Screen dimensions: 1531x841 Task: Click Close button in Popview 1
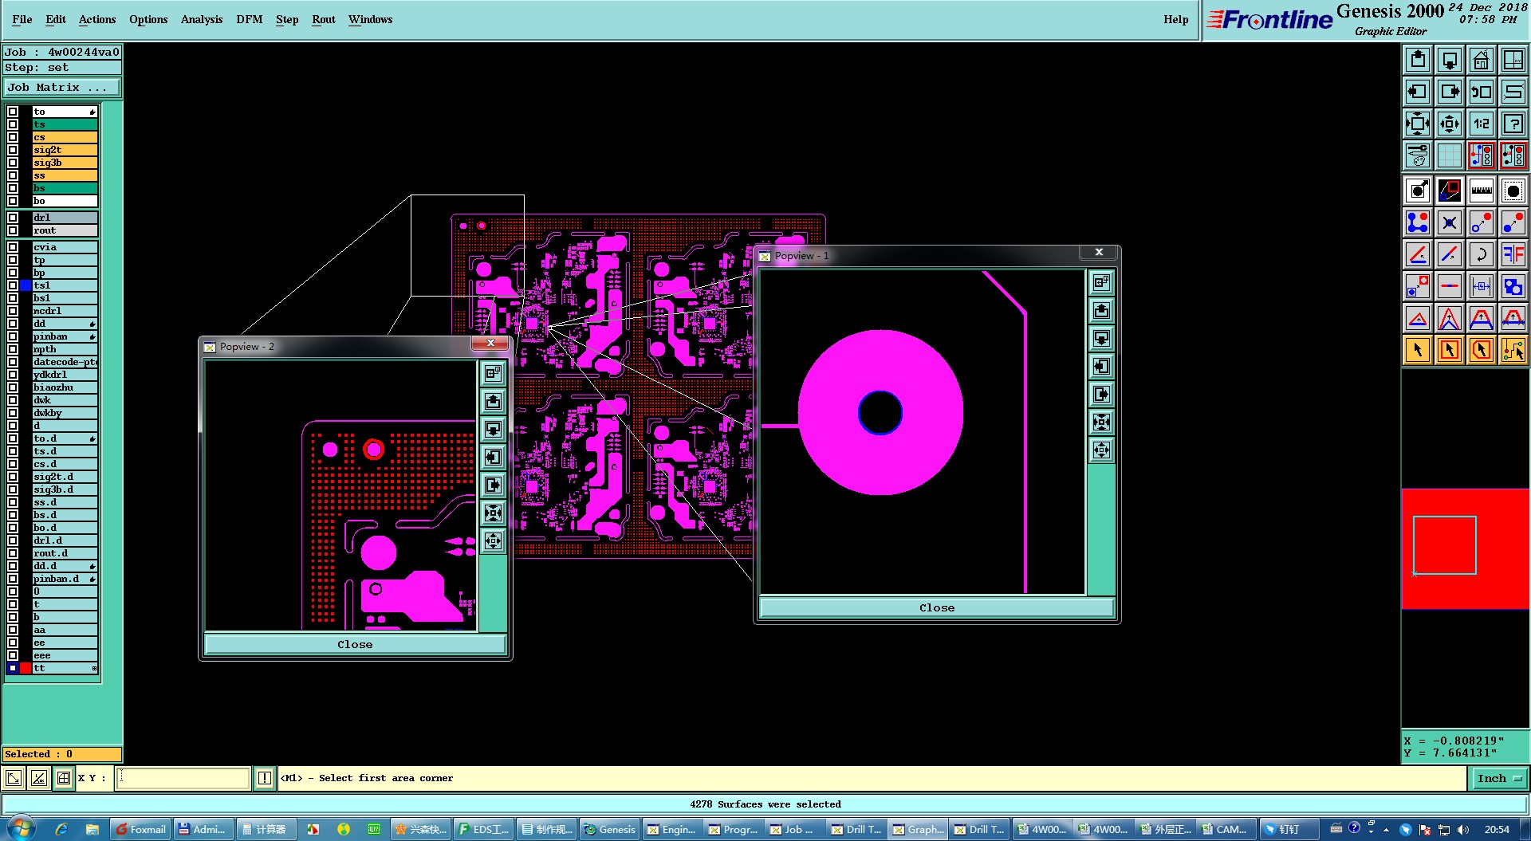(x=937, y=607)
